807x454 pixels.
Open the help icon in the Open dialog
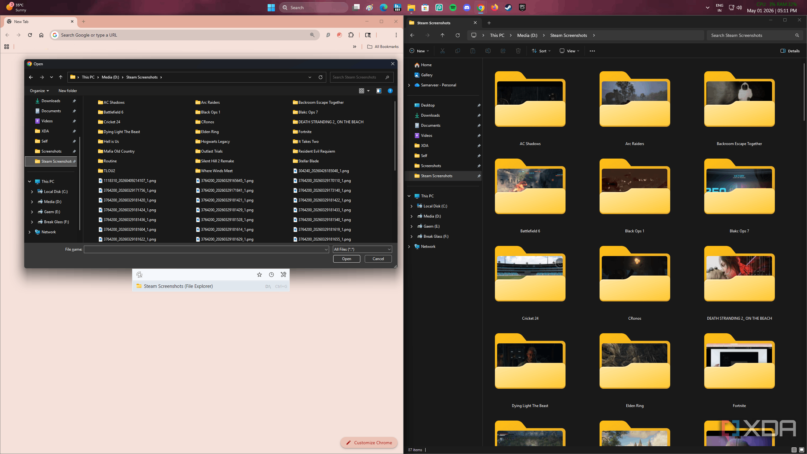click(x=390, y=91)
